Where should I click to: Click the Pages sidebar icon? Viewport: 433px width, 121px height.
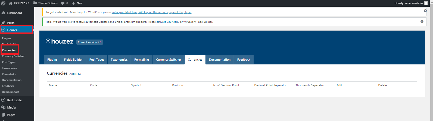point(3,115)
